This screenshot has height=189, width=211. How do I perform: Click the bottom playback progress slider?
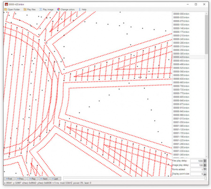point(135,178)
